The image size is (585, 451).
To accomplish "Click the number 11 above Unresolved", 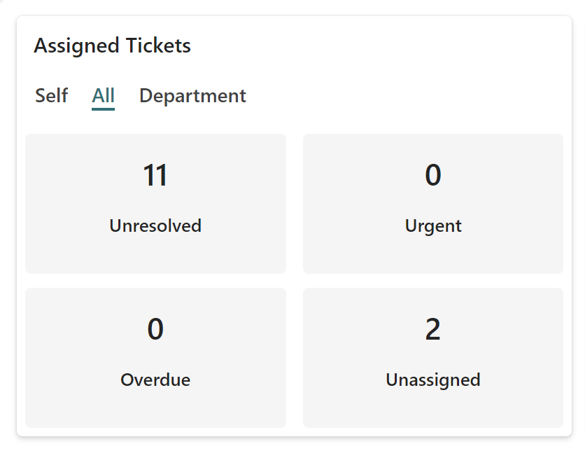I will [155, 175].
